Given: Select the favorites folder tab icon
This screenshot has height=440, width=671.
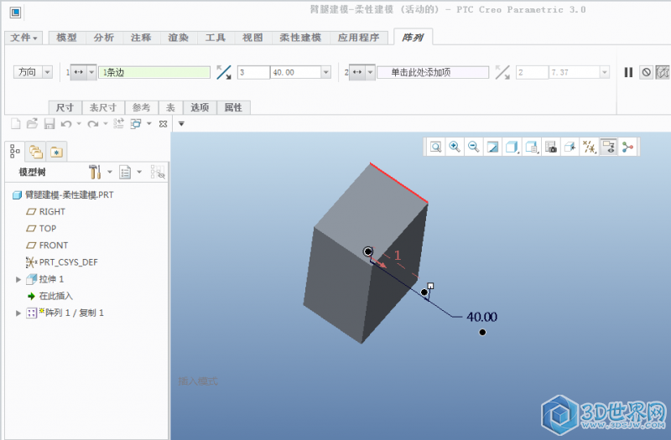Looking at the screenshot, I should [56, 152].
